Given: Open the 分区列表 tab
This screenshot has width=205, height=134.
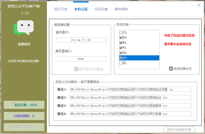Looking at the screenshot, I should tap(101, 9).
